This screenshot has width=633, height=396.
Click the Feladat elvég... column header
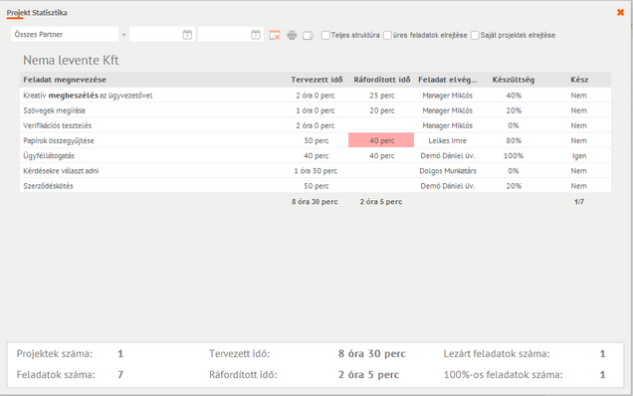447,80
